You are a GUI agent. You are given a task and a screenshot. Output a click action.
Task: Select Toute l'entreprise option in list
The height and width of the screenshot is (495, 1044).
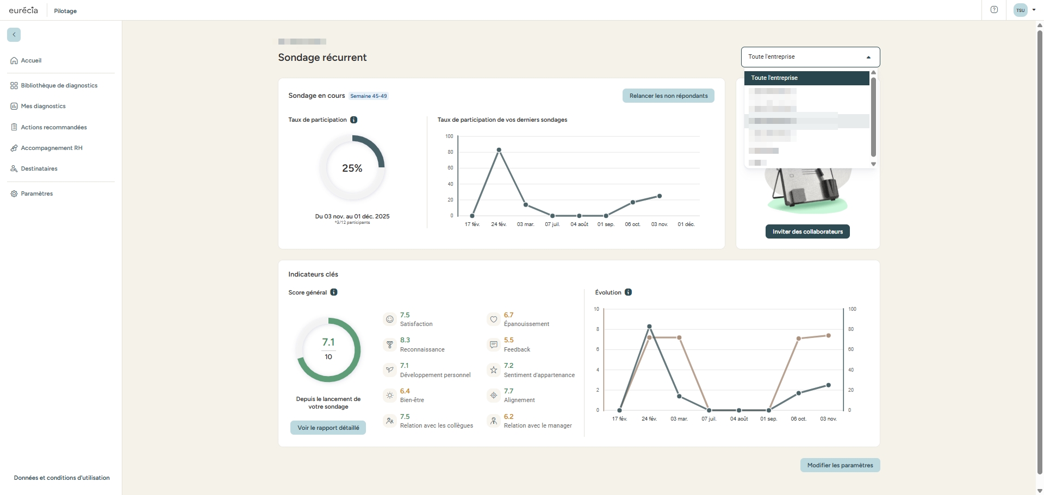[806, 78]
